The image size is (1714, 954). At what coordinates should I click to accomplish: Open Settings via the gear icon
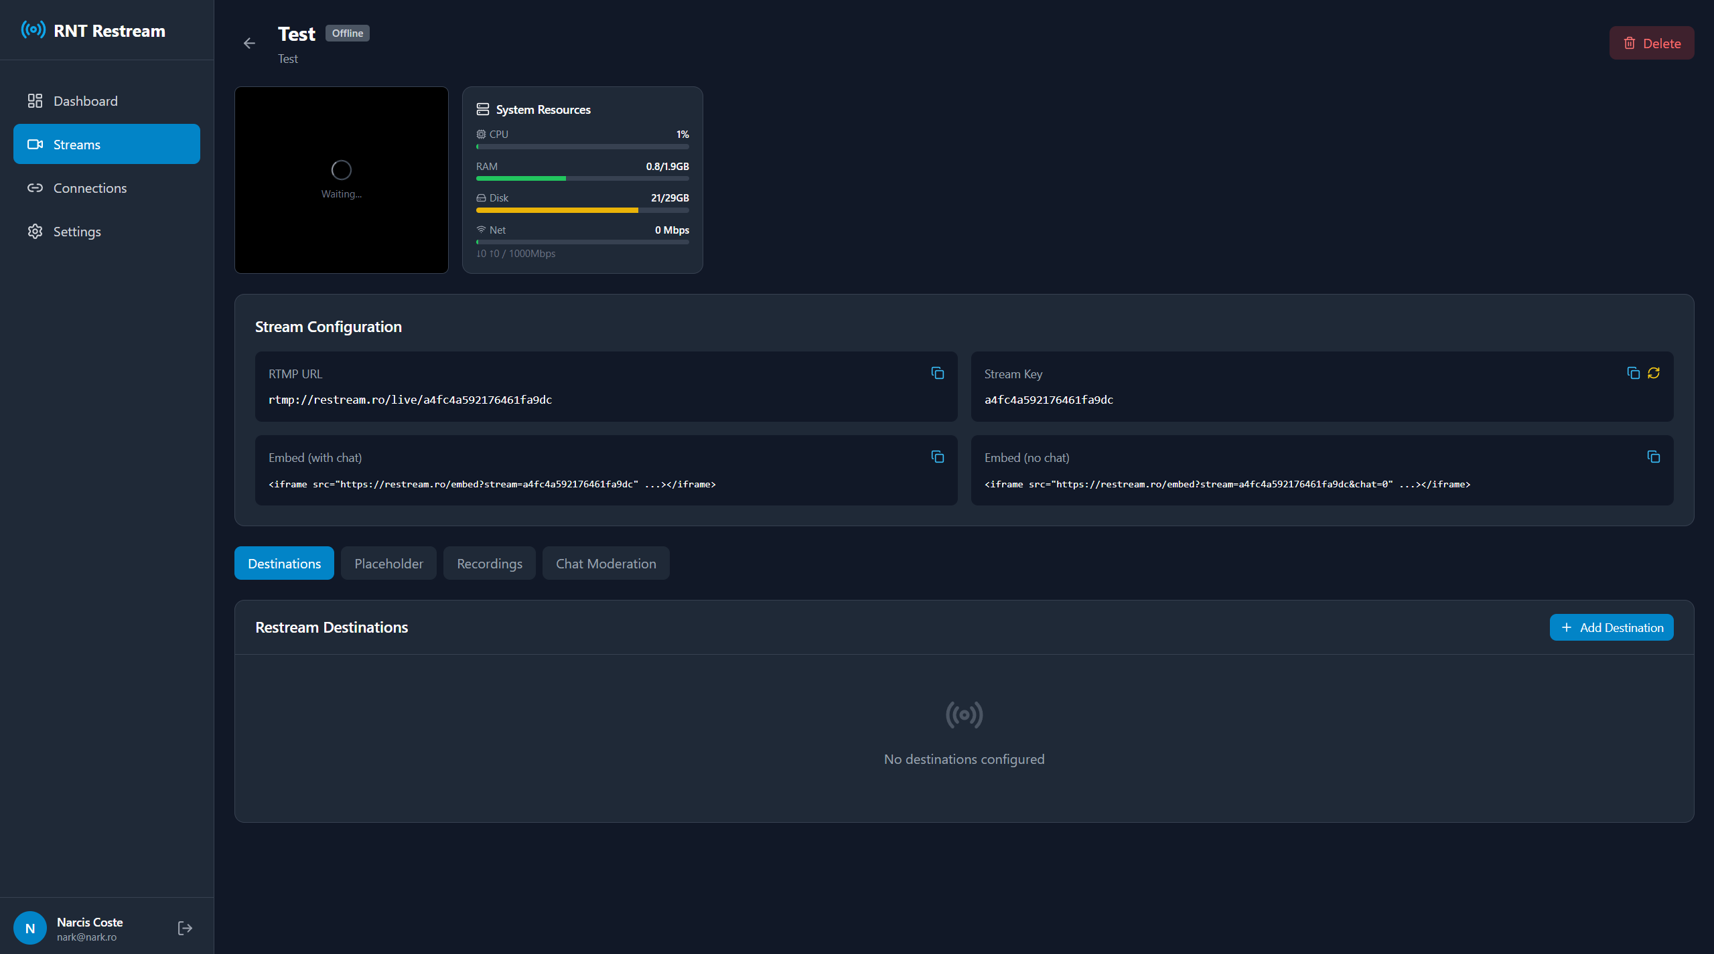pos(35,231)
